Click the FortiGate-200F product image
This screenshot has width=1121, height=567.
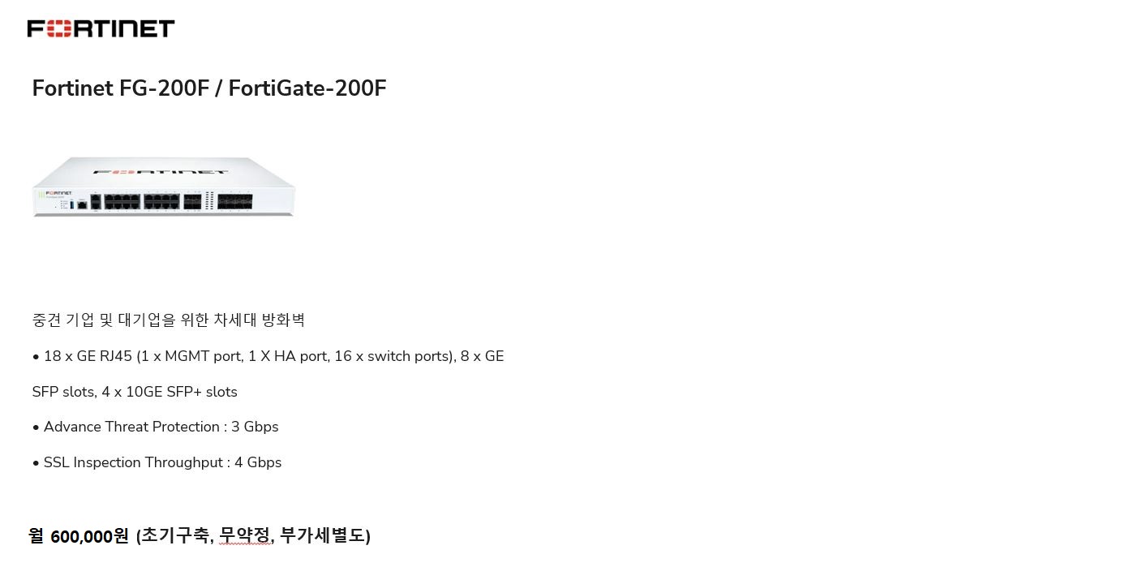(x=164, y=187)
